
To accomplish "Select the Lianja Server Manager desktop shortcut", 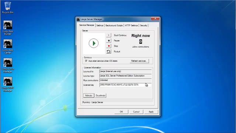I will pos(8,65).
